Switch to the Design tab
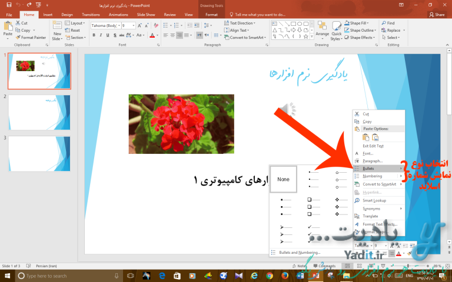Viewport: 452px width, 282px height. [x=67, y=14]
